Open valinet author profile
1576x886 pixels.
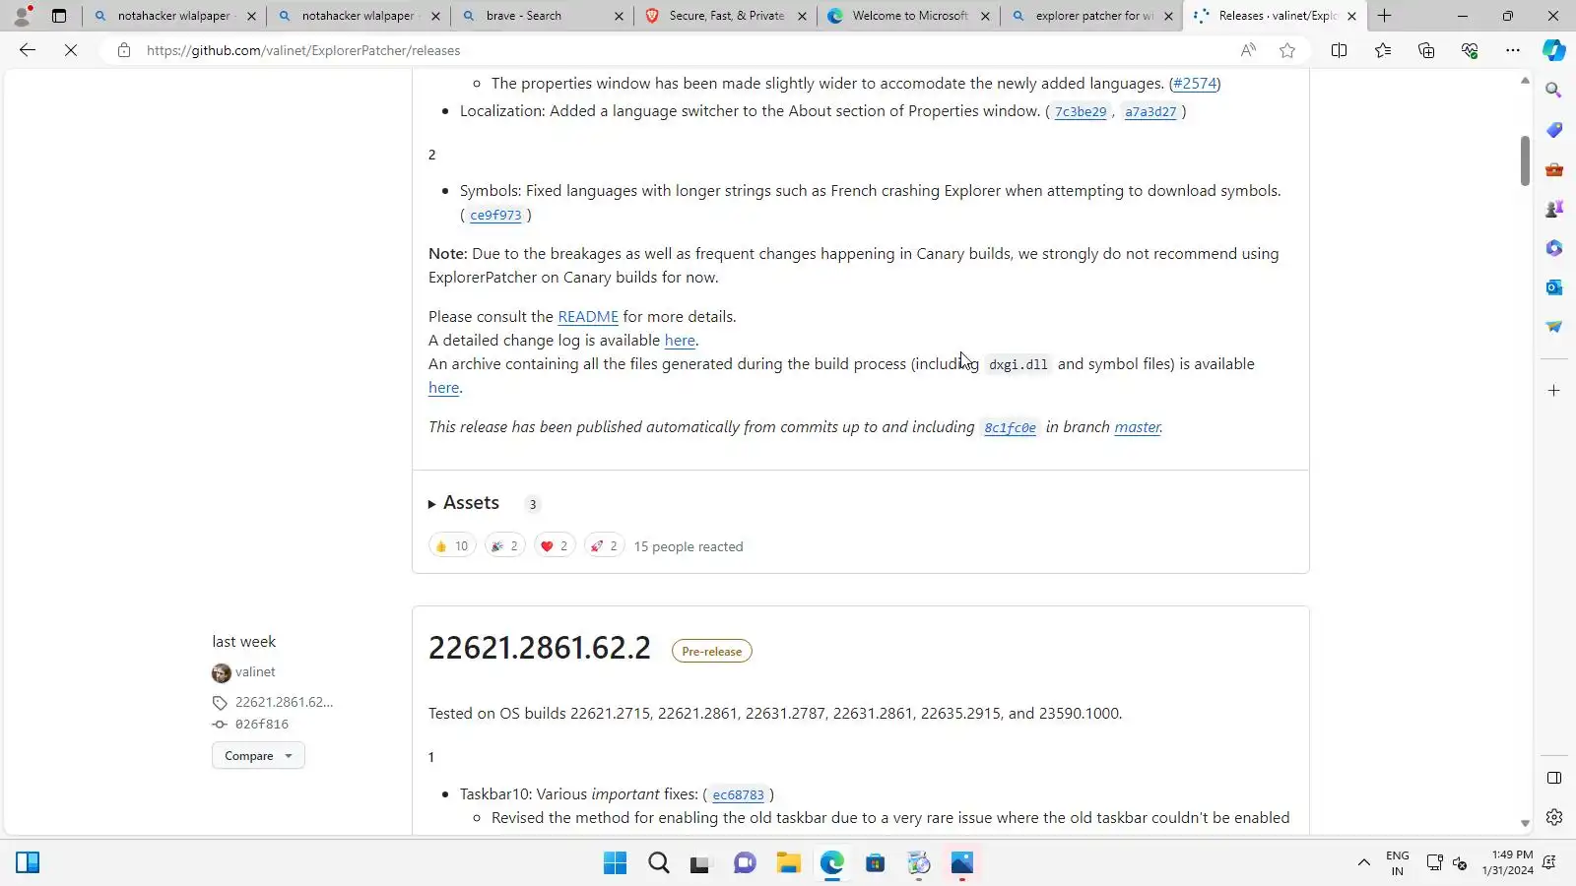[x=255, y=672]
